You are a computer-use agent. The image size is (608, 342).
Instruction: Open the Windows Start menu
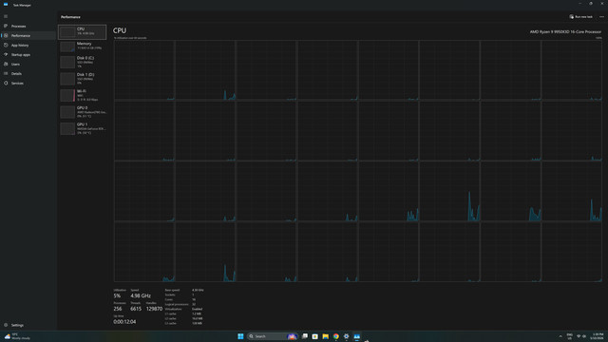[240, 336]
